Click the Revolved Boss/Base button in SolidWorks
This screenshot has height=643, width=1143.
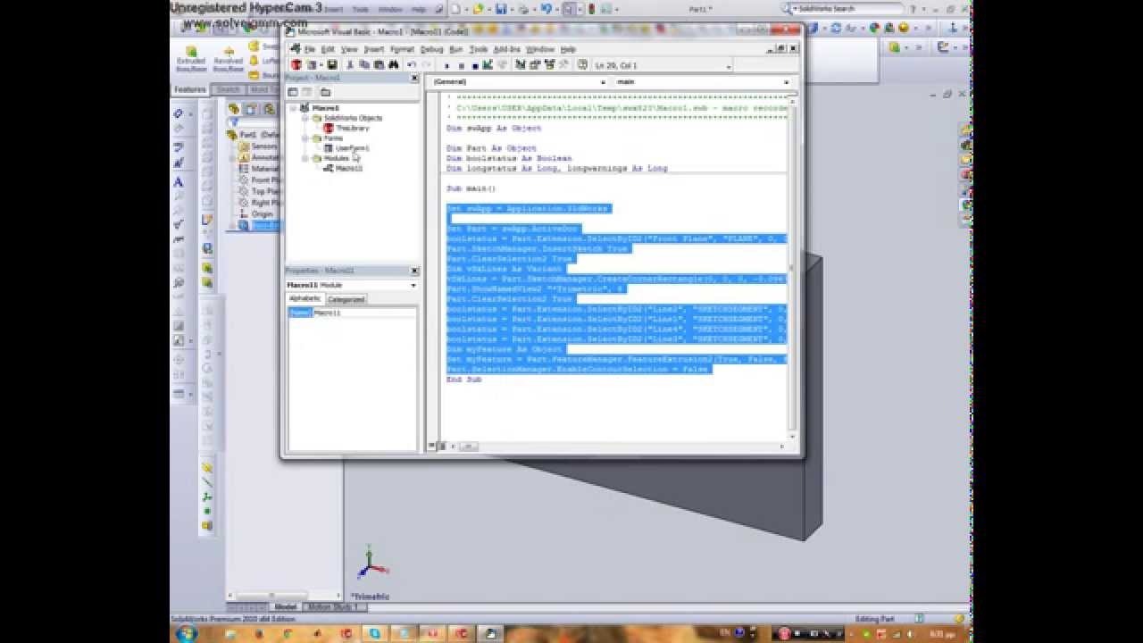coord(229,59)
